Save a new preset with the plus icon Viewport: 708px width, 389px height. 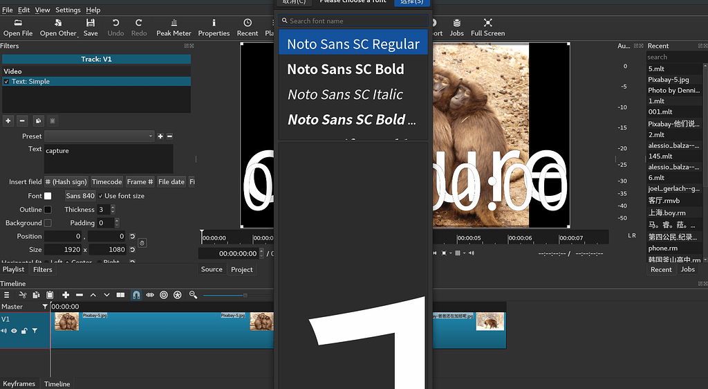click(x=160, y=136)
